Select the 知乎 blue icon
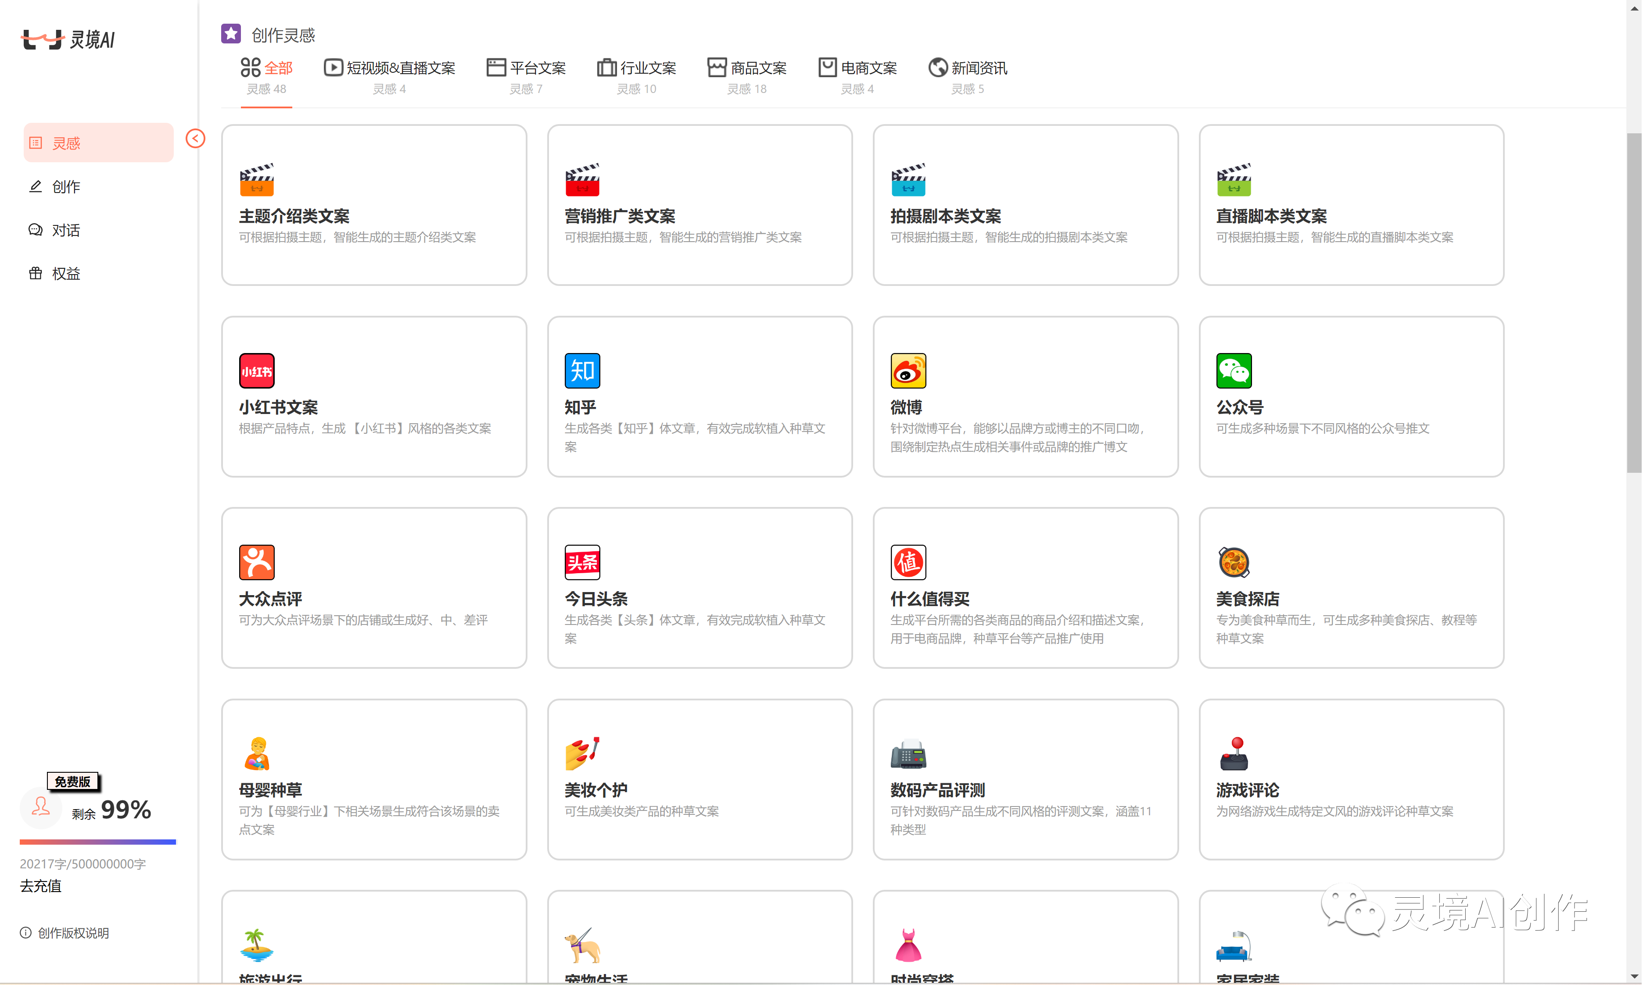Viewport: 1643px width, 985px height. pyautogui.click(x=582, y=371)
